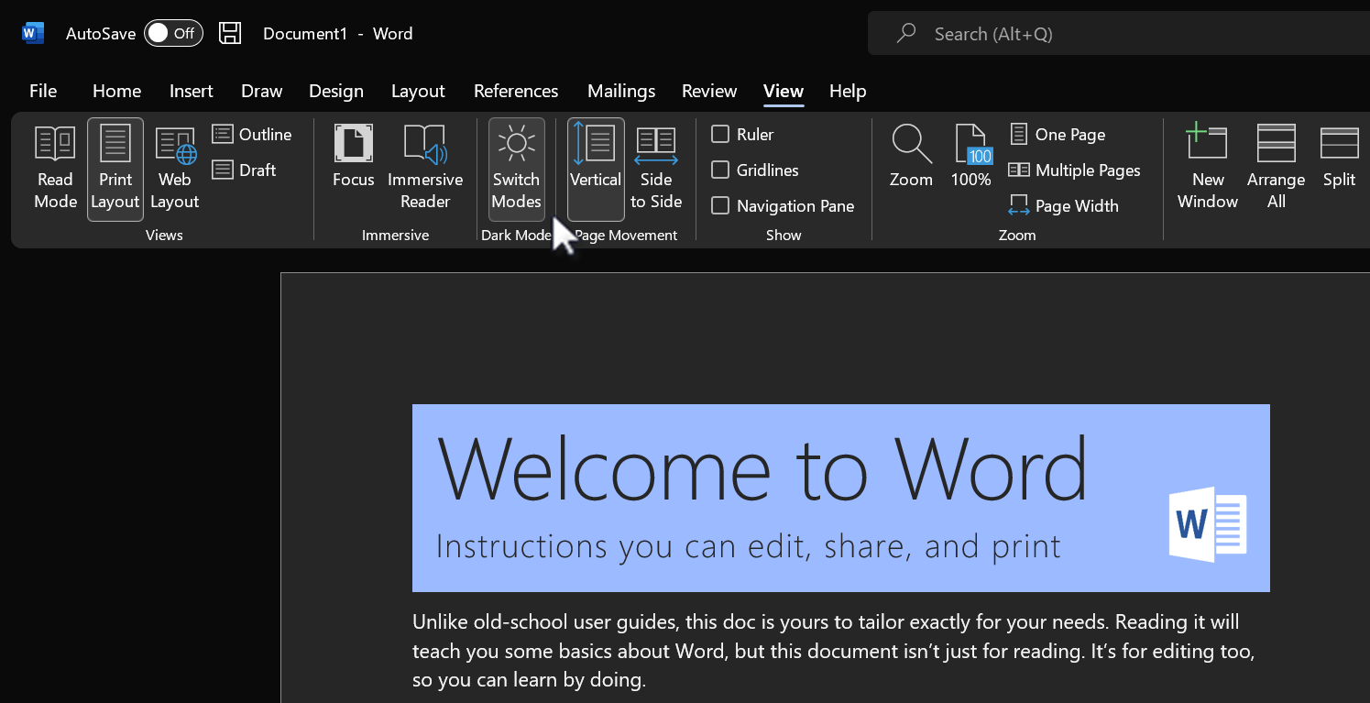Open a New Window of the document
Screen dimensions: 1370x703
[x=1207, y=170]
